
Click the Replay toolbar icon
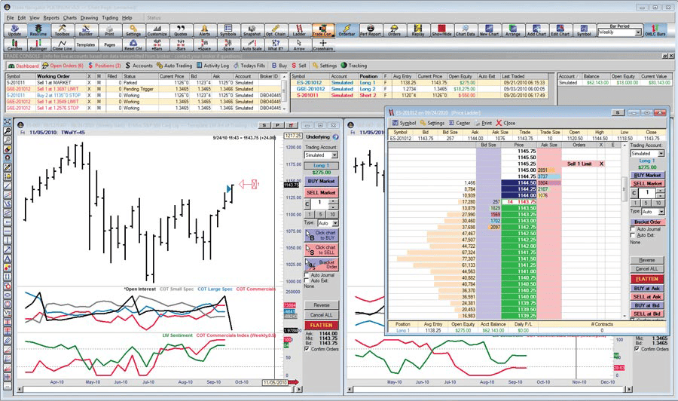coord(417,30)
